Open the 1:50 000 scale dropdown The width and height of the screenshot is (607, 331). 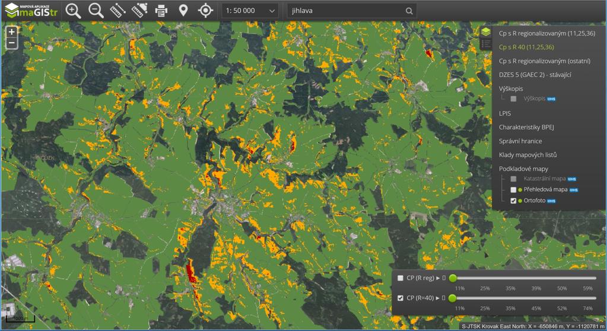coord(250,11)
